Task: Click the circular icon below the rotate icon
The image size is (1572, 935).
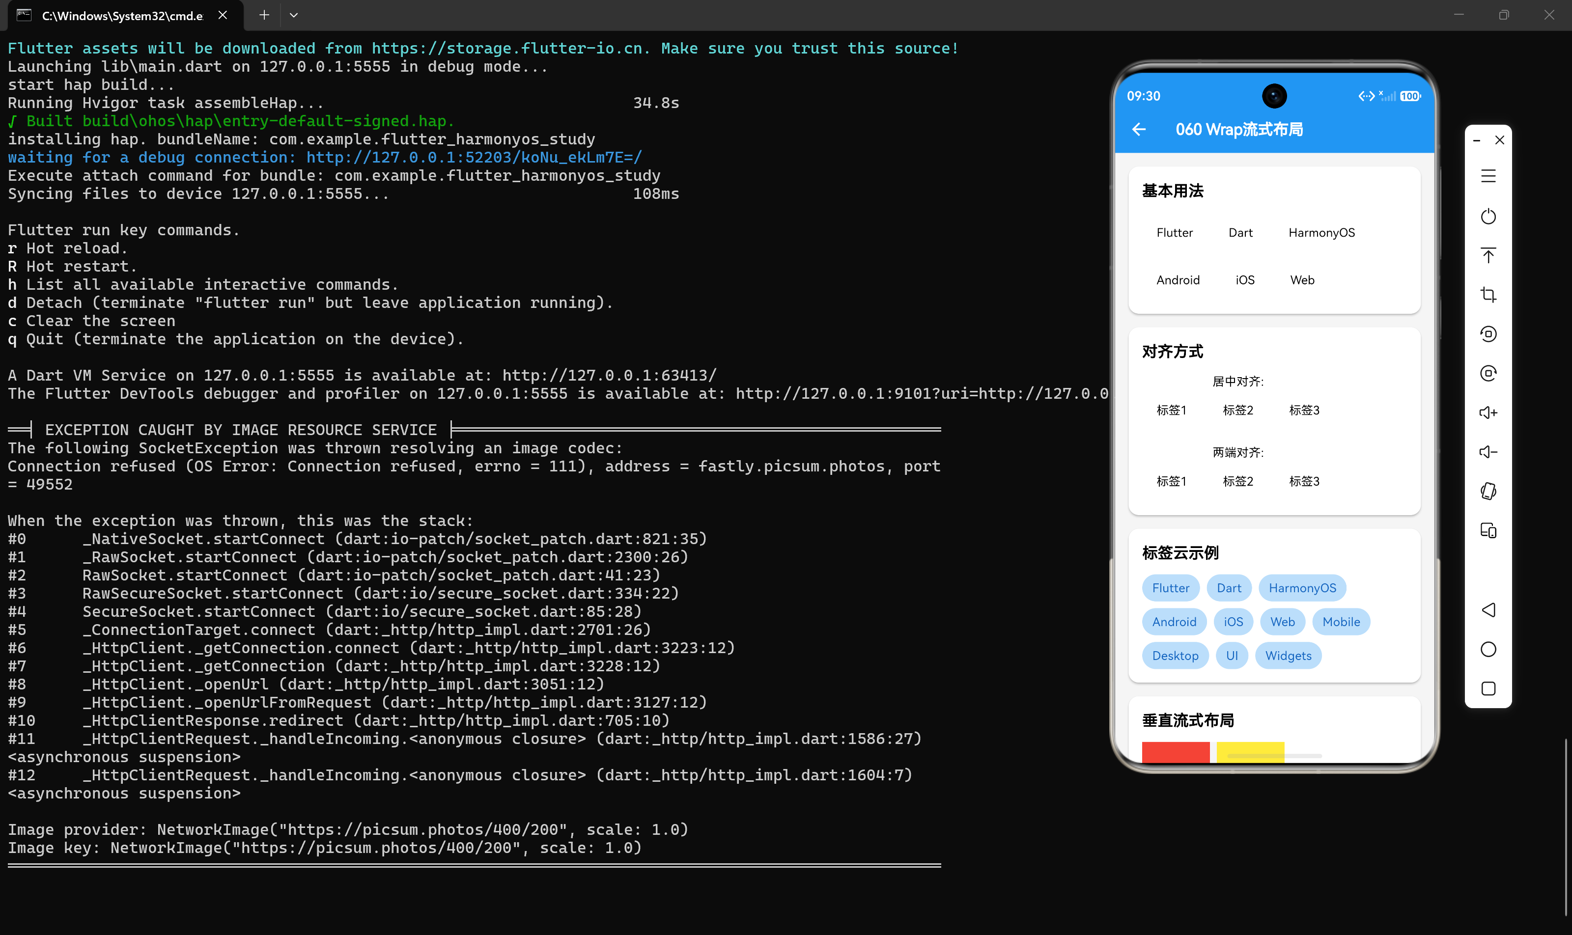Action: click(1488, 373)
